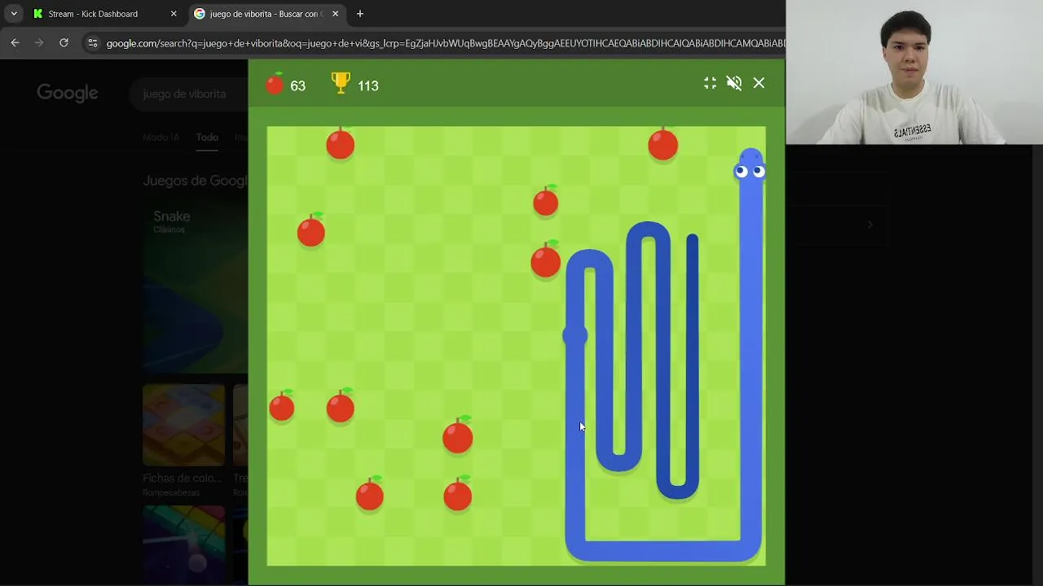Go back in browser history
Viewport: 1043px width, 586px height.
tap(15, 42)
